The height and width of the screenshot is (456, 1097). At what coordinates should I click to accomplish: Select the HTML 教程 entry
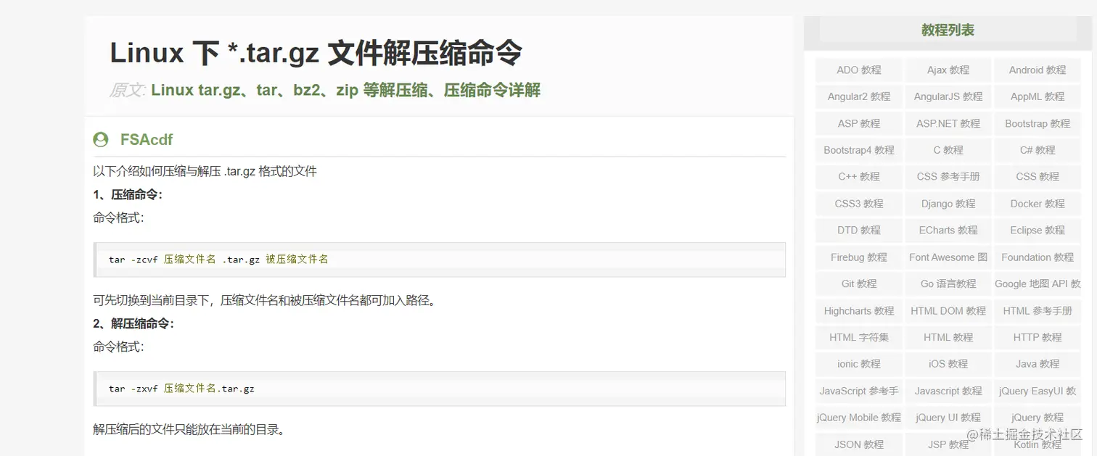pyautogui.click(x=948, y=337)
